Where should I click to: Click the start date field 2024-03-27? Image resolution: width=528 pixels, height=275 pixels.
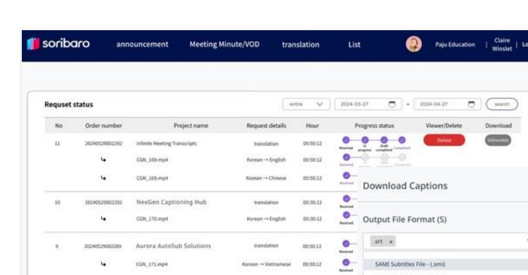tap(367, 104)
